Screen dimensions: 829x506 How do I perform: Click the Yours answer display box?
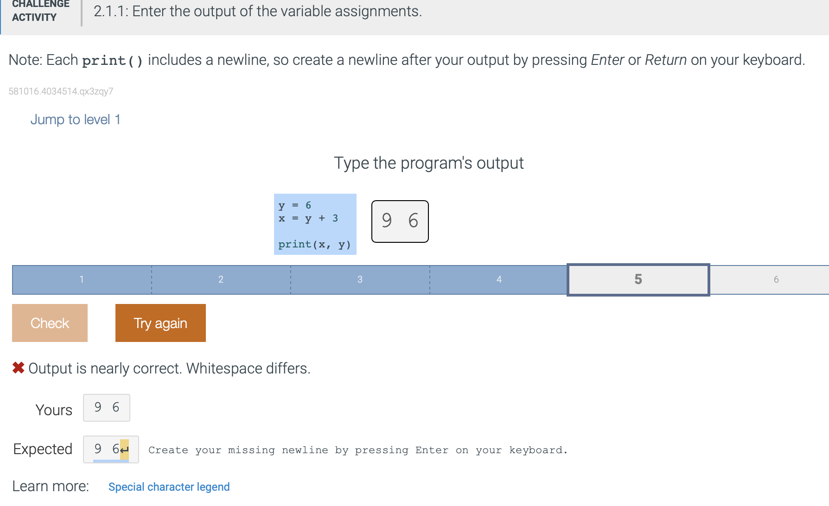[106, 408]
